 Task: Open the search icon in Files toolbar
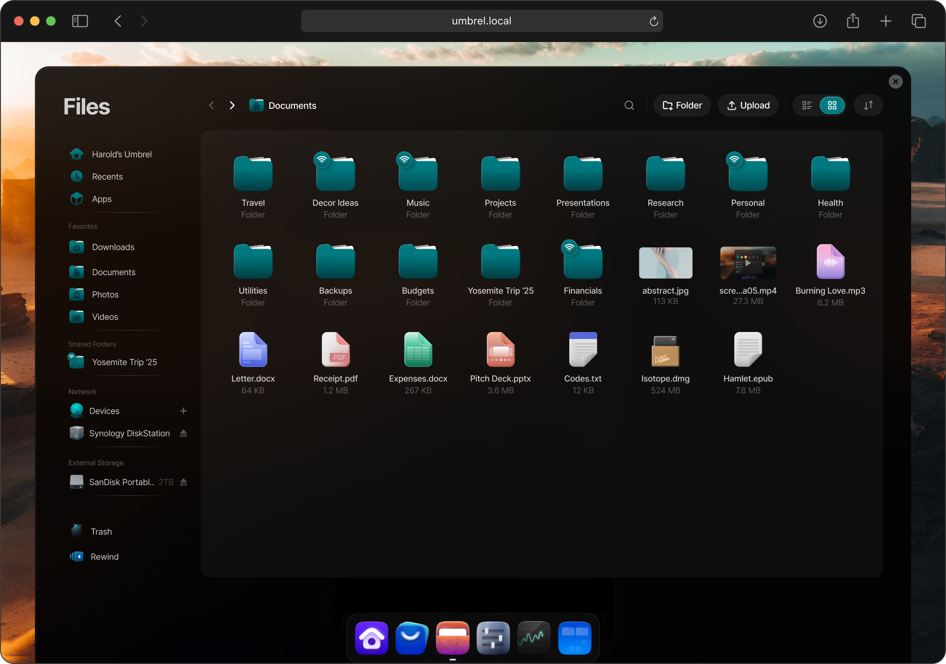point(629,105)
